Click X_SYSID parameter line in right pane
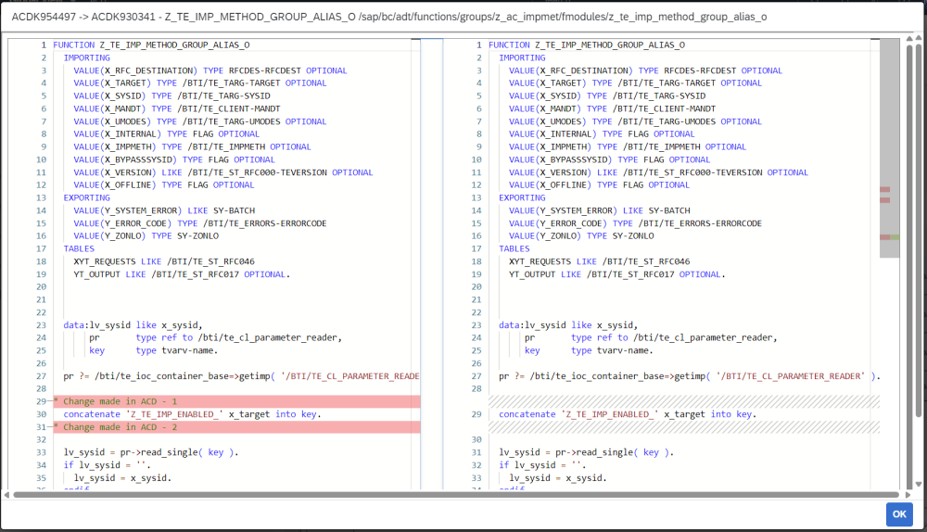The image size is (927, 532). coord(607,95)
